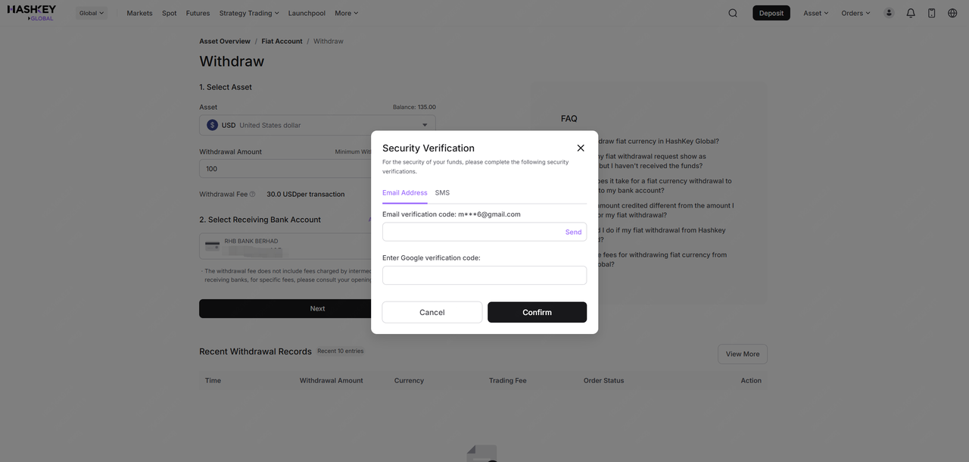Click the HashKey Global logo
Image resolution: width=969 pixels, height=462 pixels.
click(x=32, y=13)
